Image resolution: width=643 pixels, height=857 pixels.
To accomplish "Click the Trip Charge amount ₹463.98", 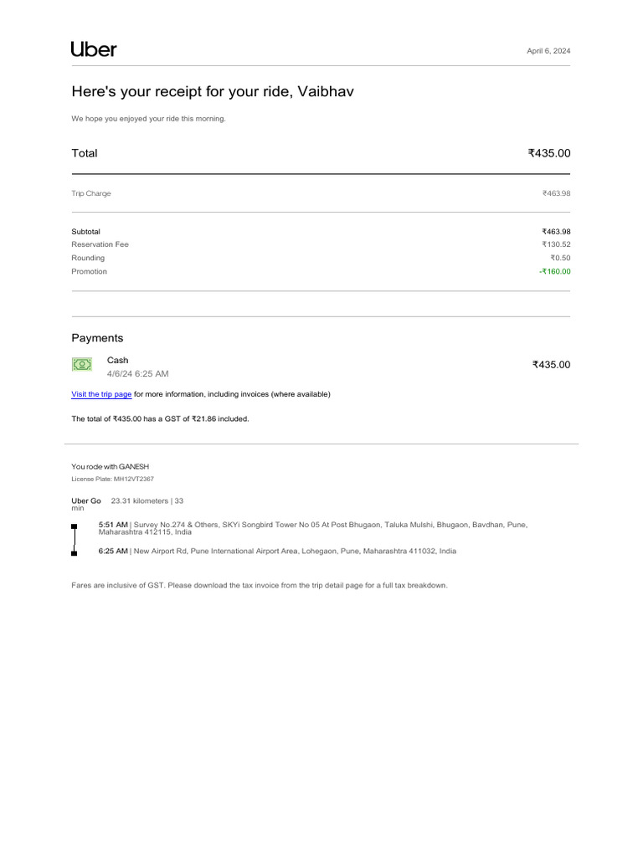I will [556, 193].
